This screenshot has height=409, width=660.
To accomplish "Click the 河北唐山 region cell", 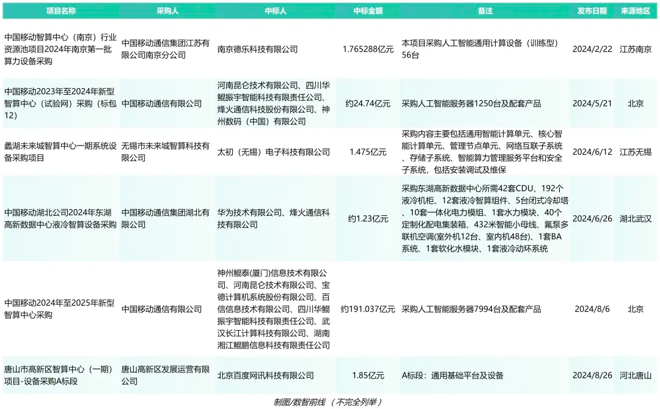I will [636, 375].
